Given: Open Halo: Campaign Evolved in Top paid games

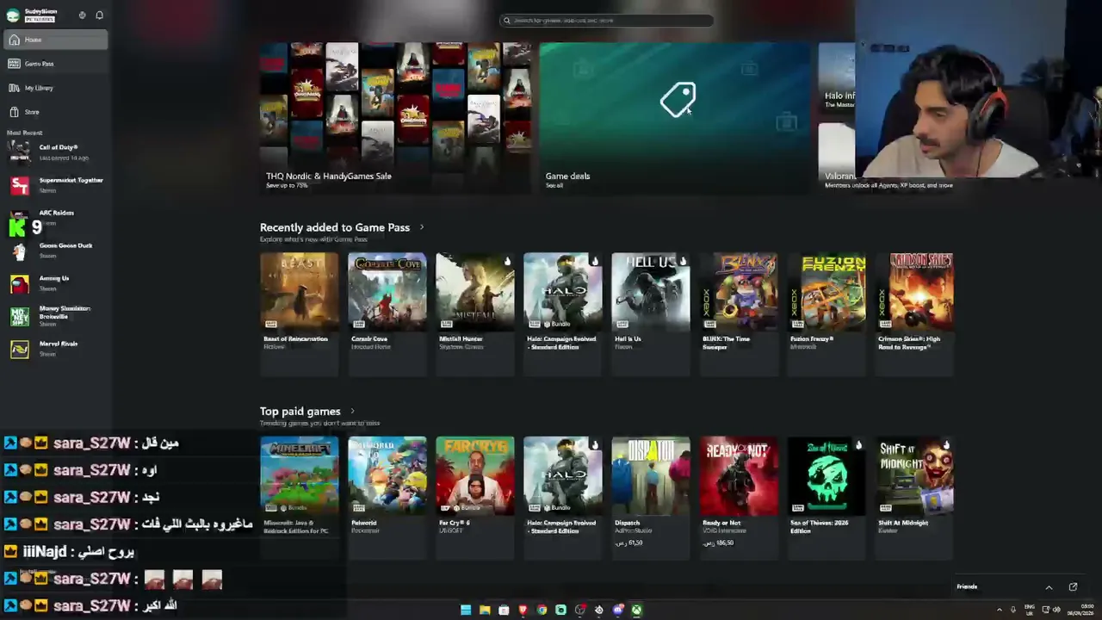Looking at the screenshot, I should click(x=563, y=499).
